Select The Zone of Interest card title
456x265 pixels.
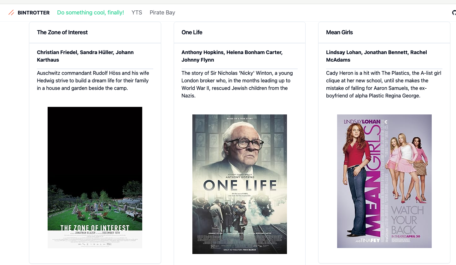point(62,32)
